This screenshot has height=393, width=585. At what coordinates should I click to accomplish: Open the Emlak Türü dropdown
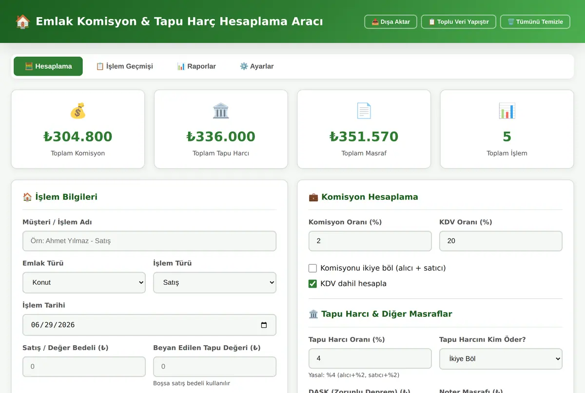pos(84,282)
